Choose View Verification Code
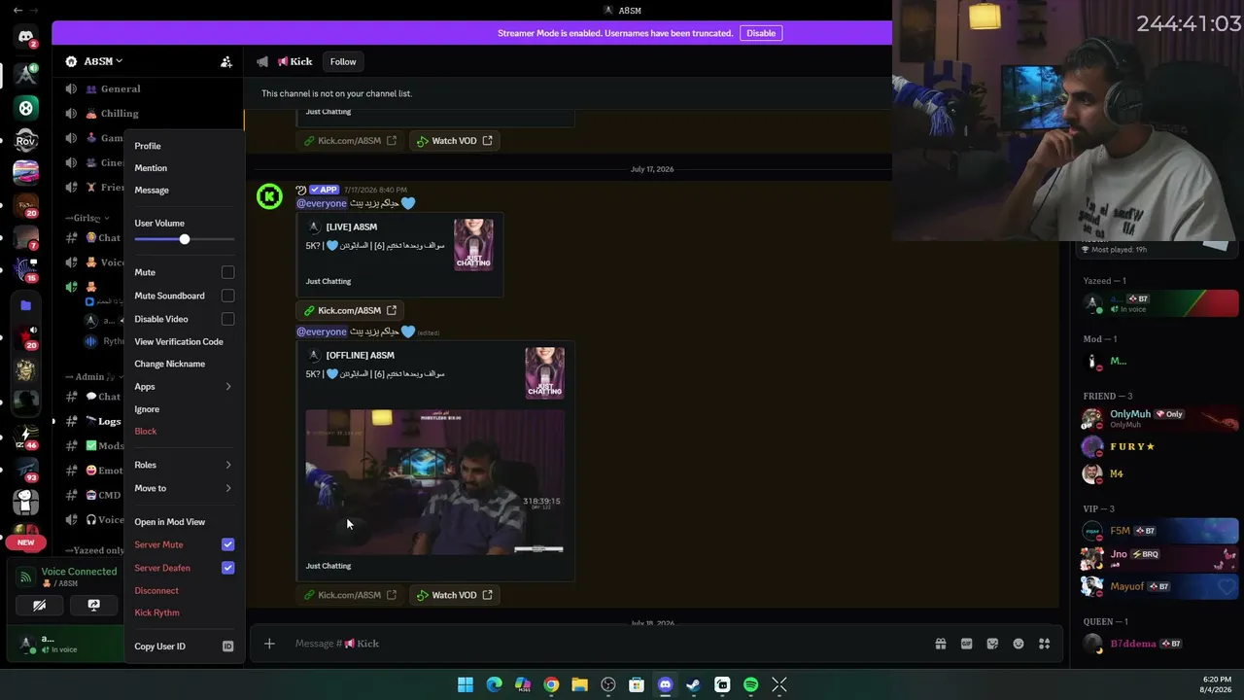This screenshot has height=700, width=1244. click(184, 342)
